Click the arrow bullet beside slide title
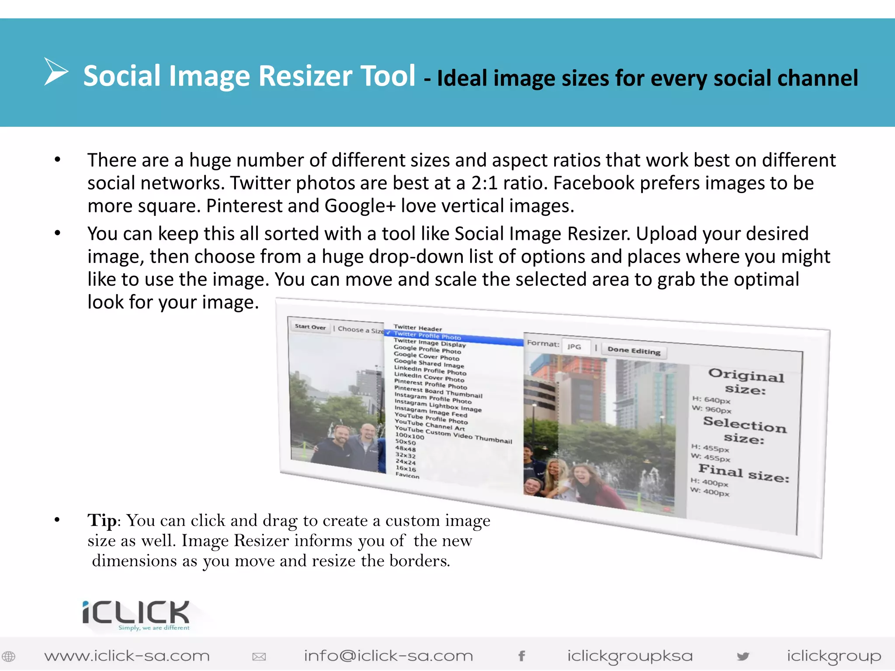This screenshot has width=895, height=671. point(56,72)
